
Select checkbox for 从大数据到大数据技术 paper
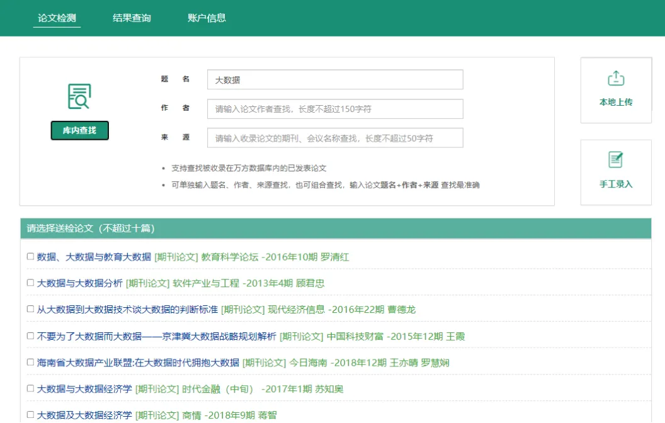pyautogui.click(x=30, y=310)
